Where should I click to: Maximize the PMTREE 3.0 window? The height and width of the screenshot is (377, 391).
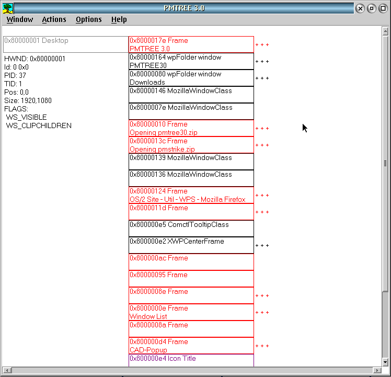click(x=383, y=8)
